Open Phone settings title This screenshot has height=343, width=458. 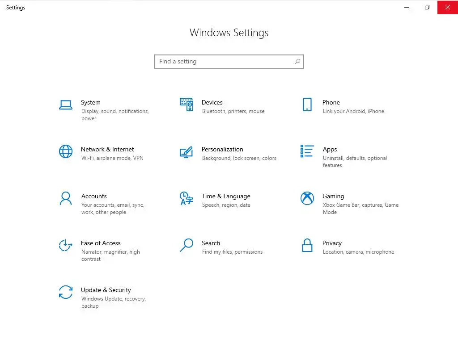(331, 102)
